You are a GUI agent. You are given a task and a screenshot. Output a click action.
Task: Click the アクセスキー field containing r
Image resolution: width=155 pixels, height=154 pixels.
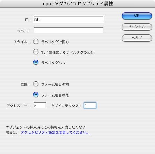[x=40, y=106]
